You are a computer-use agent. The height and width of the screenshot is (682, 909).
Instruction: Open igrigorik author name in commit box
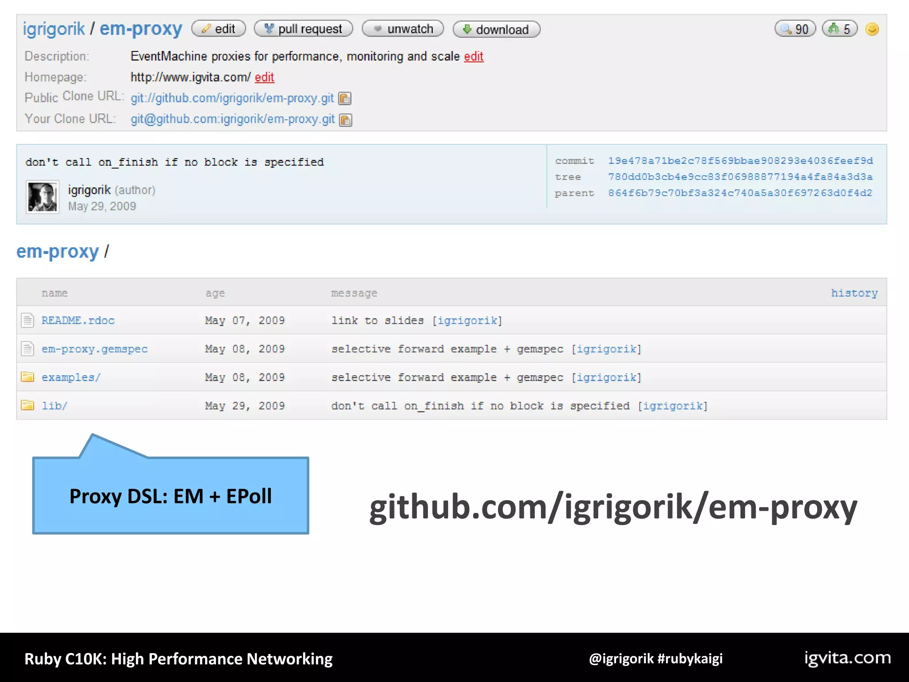point(89,190)
